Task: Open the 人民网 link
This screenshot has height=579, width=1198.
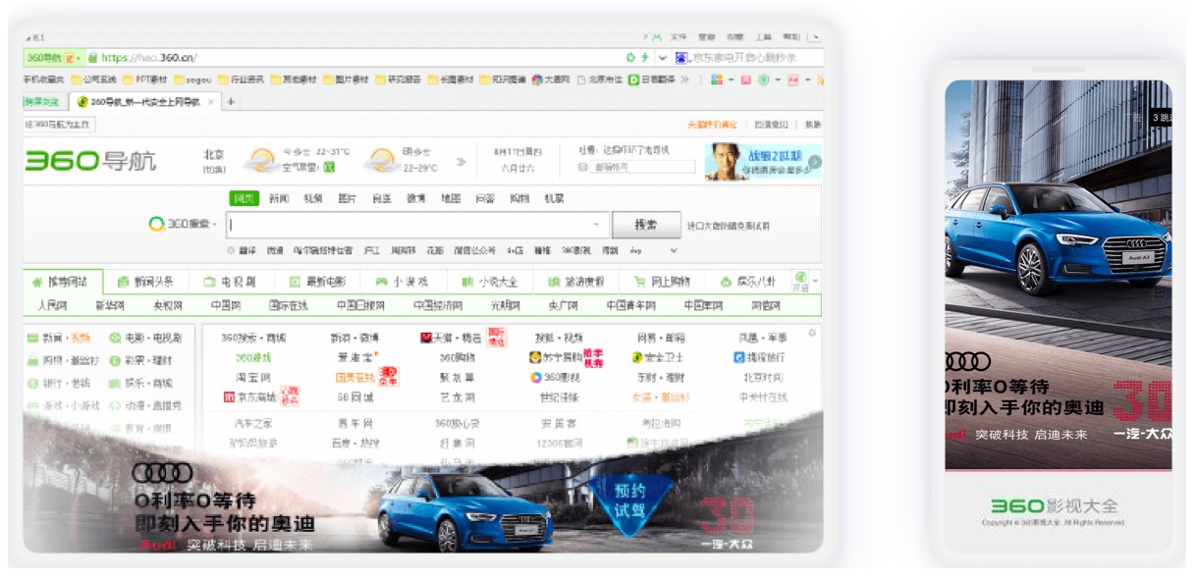Action: [x=52, y=305]
